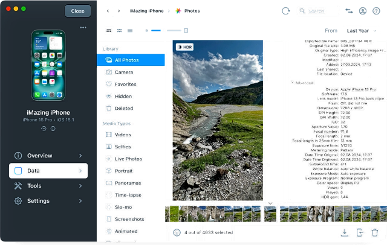387x245 pixels.
Task: Switch to grid view mode
Action: coord(120,31)
